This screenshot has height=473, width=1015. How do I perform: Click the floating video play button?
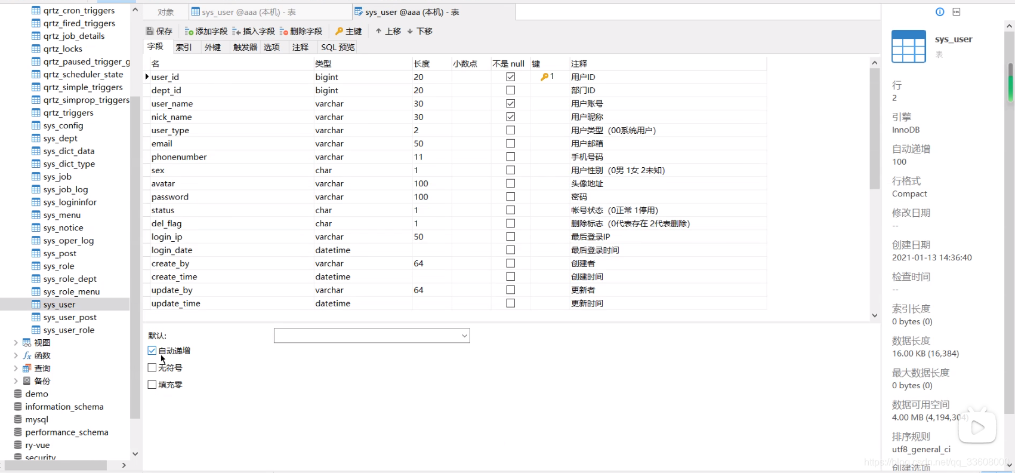[977, 427]
